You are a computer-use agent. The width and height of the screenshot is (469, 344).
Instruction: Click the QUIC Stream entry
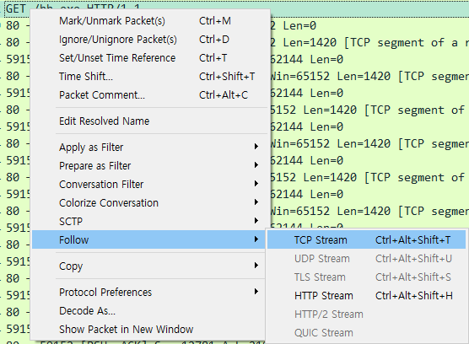click(x=366, y=333)
